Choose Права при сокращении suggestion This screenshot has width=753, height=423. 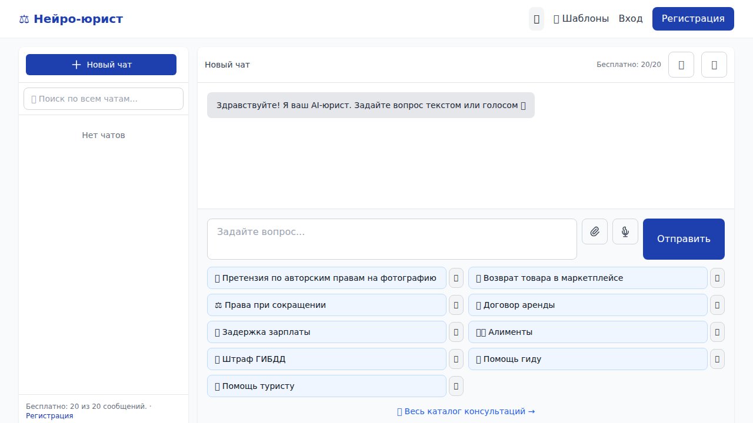[x=326, y=305]
